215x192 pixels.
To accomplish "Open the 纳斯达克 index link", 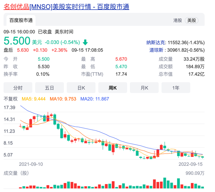I will [x=156, y=43].
